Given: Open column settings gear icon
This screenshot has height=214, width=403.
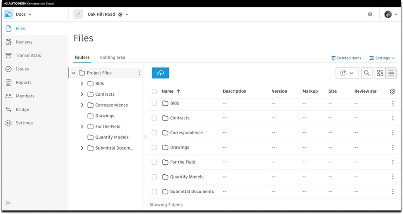Looking at the screenshot, I should pyautogui.click(x=392, y=91).
